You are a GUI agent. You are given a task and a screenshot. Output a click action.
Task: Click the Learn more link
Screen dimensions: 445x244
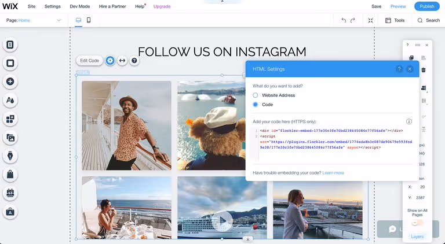click(x=333, y=173)
